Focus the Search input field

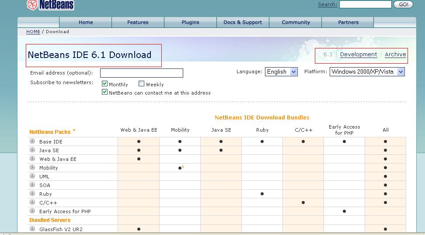tap(366, 4)
